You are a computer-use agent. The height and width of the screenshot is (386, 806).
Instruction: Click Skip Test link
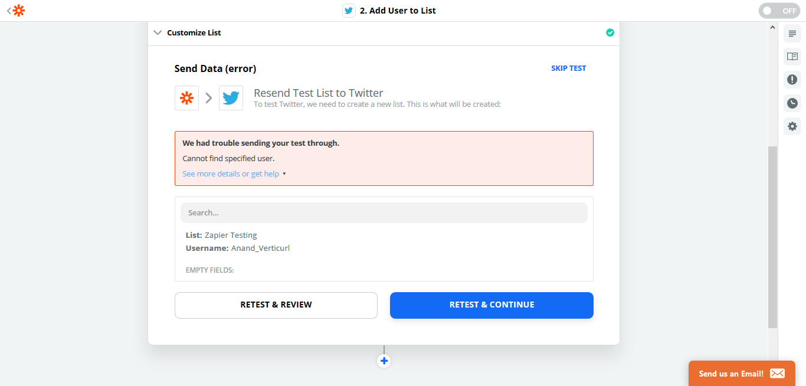pyautogui.click(x=568, y=68)
